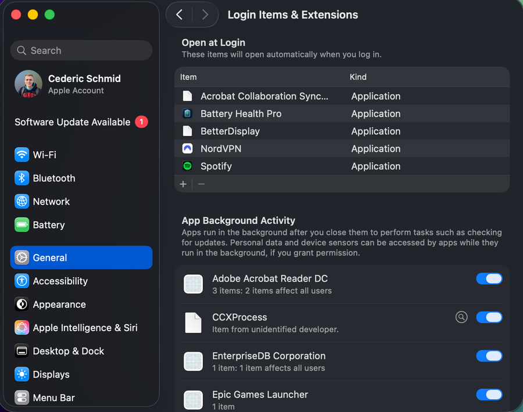Go back with the left chevron
523x412 pixels.
pos(180,15)
